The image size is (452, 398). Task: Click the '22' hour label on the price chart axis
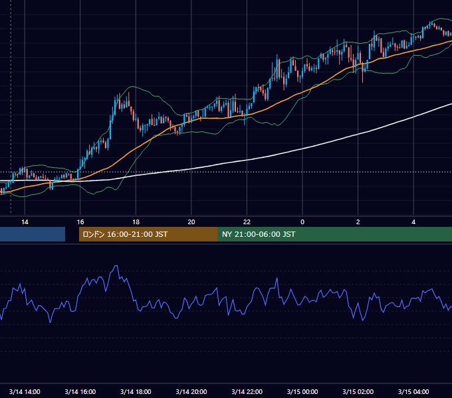pyautogui.click(x=247, y=222)
